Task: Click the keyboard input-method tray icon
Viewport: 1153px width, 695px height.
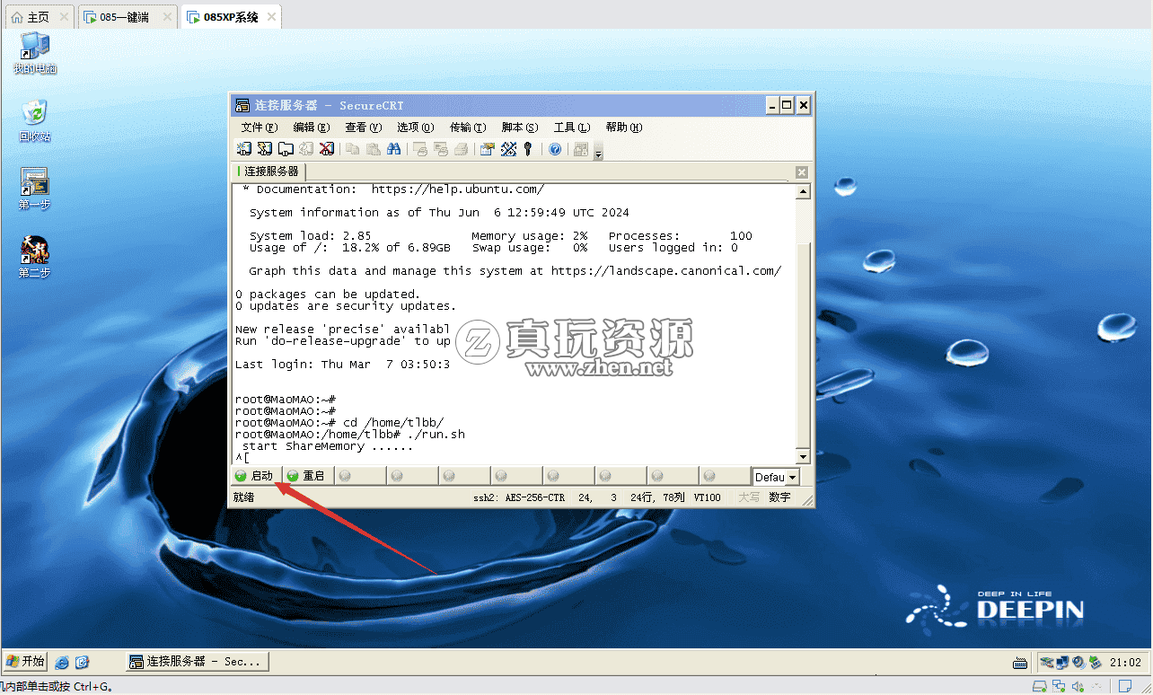Action: [x=1020, y=663]
